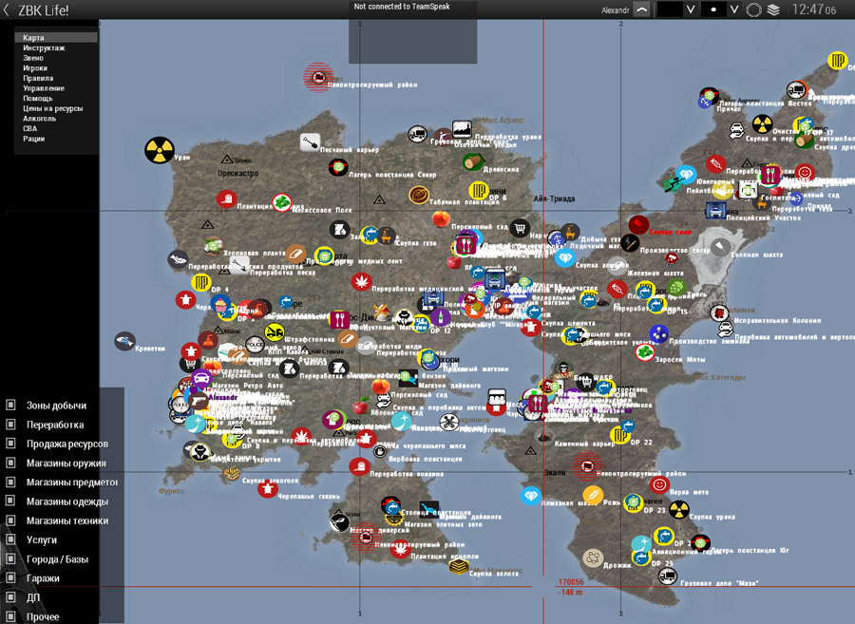Click the Каменный карьер marker
Image resolution: width=855 pixels, height=624 pixels.
click(543, 436)
